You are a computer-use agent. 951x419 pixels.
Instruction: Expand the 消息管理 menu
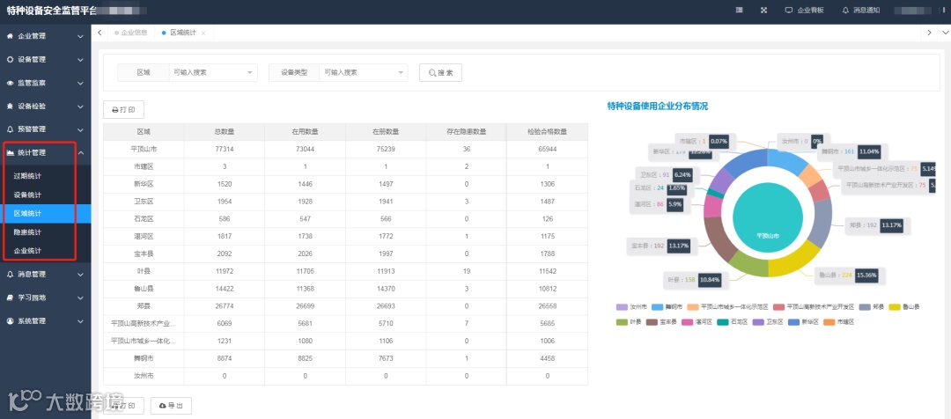(x=46, y=274)
